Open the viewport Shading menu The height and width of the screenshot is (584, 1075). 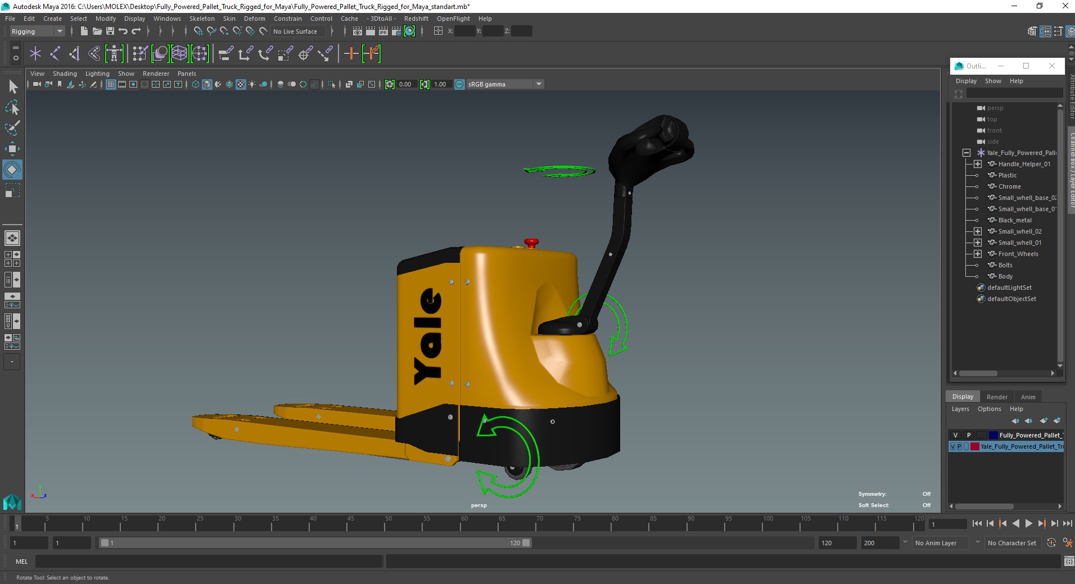(x=65, y=74)
